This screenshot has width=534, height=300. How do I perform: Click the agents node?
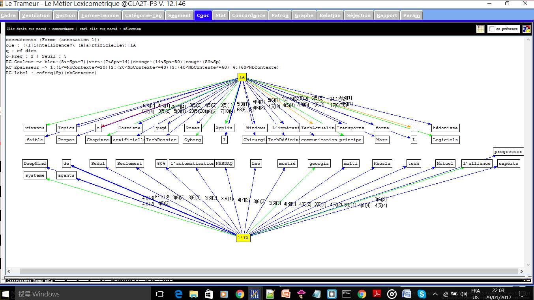(66, 175)
